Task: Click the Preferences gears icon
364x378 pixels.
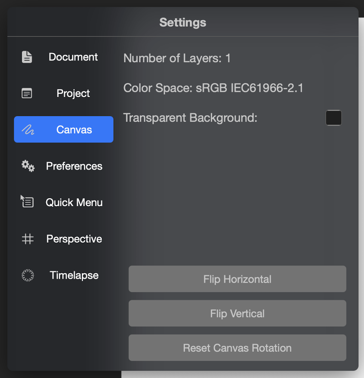Action: click(28, 166)
